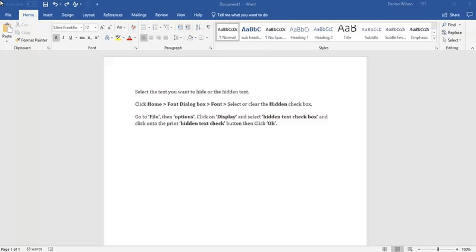Click the zoom slider in status bar
This screenshot has height=252, width=476.
pos(439,248)
